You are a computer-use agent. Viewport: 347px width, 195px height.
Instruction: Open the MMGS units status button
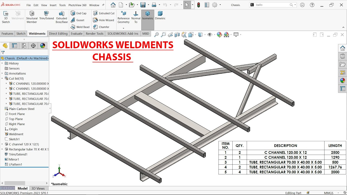coord(329,193)
